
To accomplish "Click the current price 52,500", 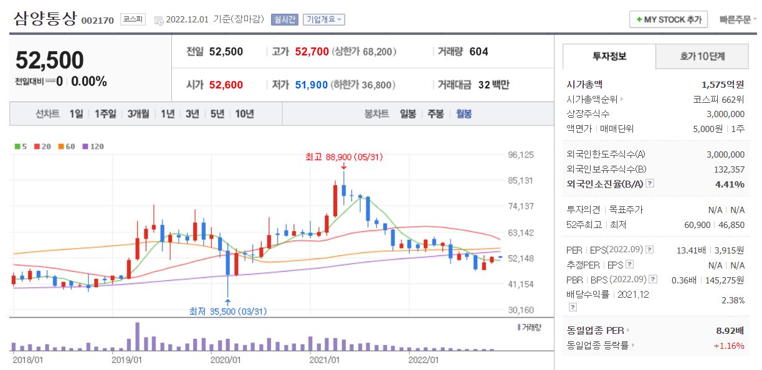I will click(x=49, y=60).
